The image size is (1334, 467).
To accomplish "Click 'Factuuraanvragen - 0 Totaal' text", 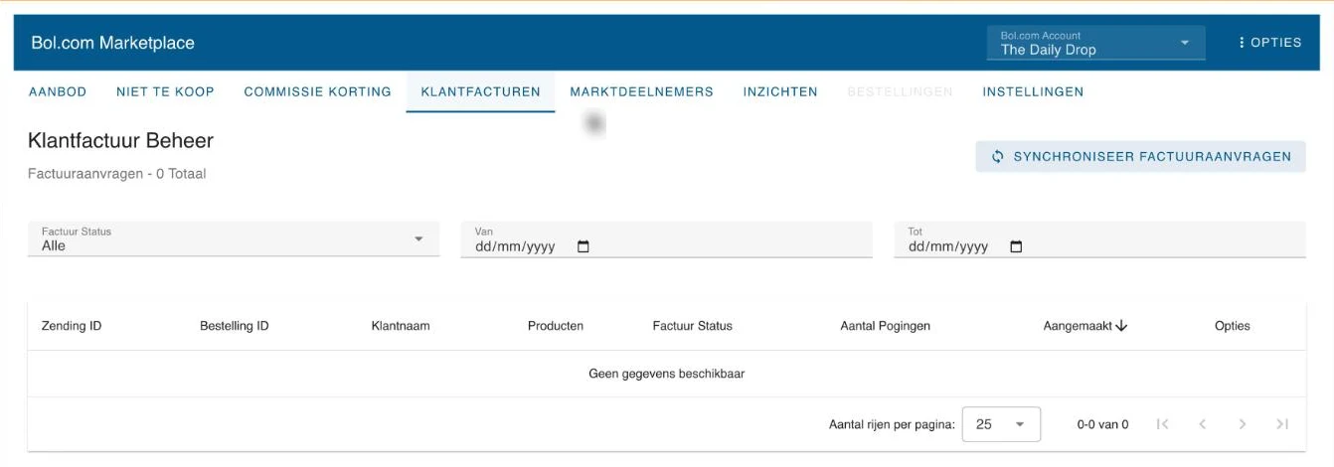I will coord(117,174).
